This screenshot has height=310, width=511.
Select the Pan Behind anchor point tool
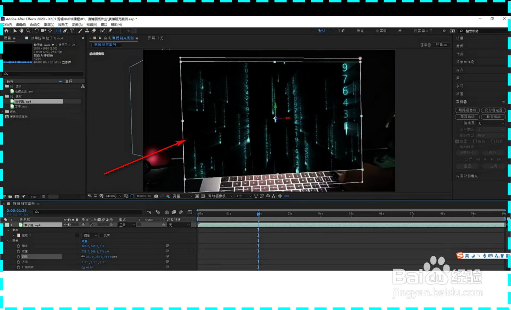point(50,31)
